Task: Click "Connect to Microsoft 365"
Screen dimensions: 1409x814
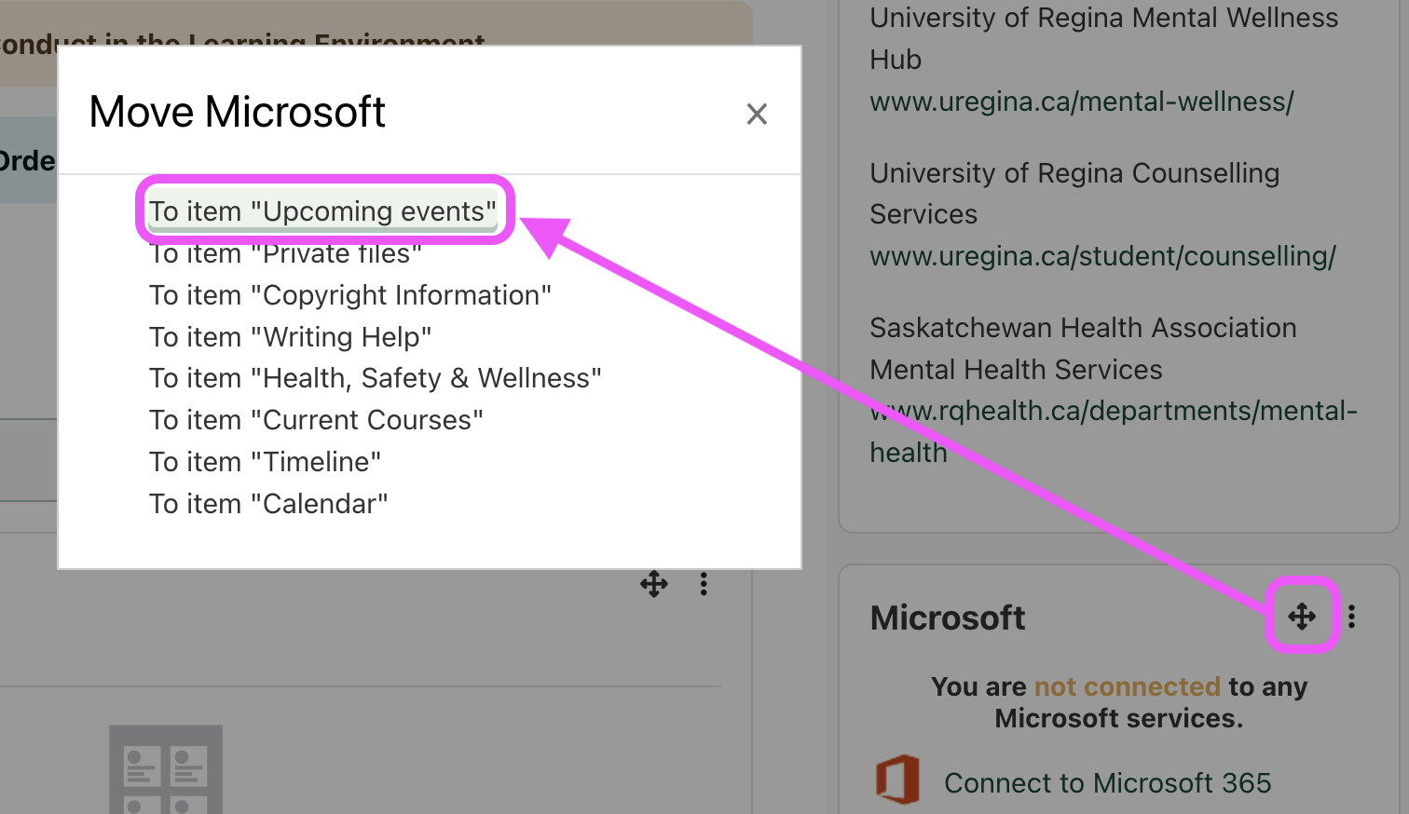Action: pyautogui.click(x=1107, y=782)
